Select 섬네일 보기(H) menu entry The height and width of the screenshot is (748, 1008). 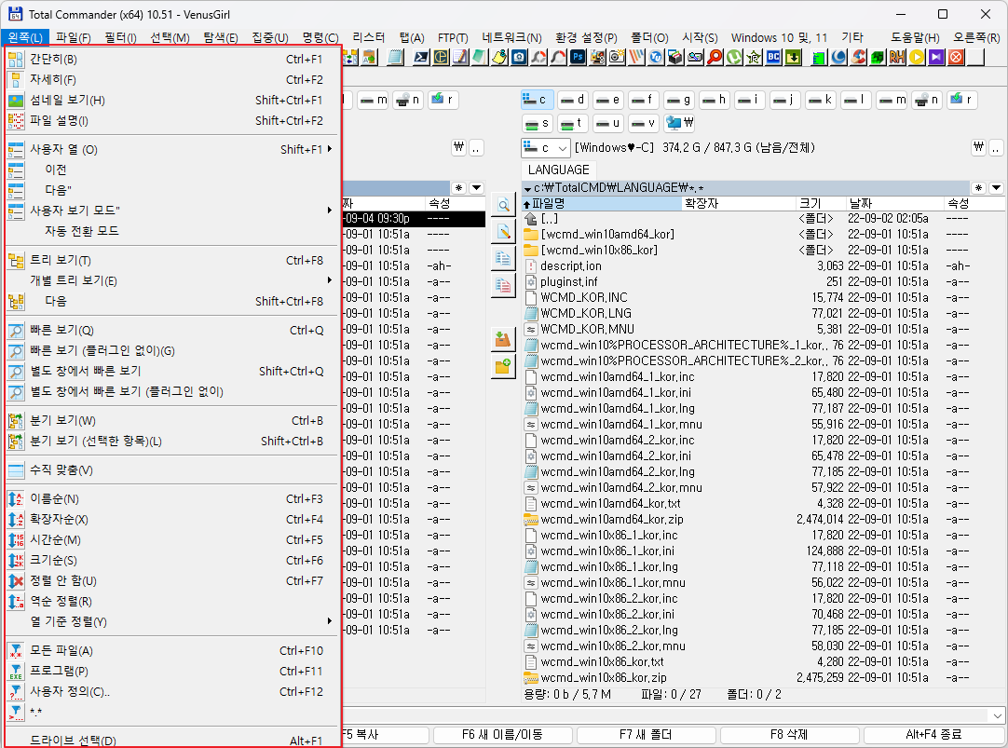(171, 101)
